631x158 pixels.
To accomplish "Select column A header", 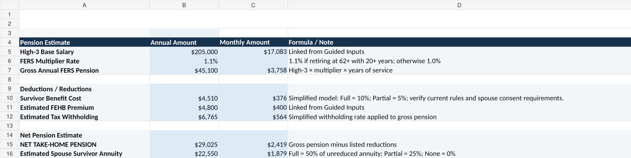I will [85, 5].
